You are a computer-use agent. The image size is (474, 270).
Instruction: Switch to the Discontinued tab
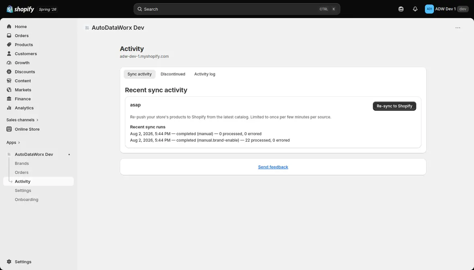(x=173, y=74)
